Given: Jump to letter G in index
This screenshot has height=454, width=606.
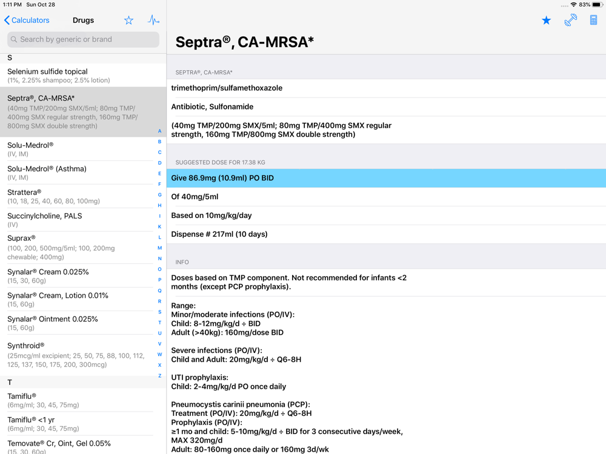Looking at the screenshot, I should (159, 194).
